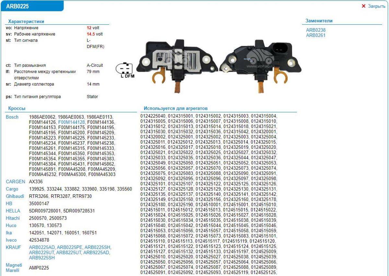Open the Huco brand link
The width and height of the screenshot is (389, 276).
tap(11, 225)
